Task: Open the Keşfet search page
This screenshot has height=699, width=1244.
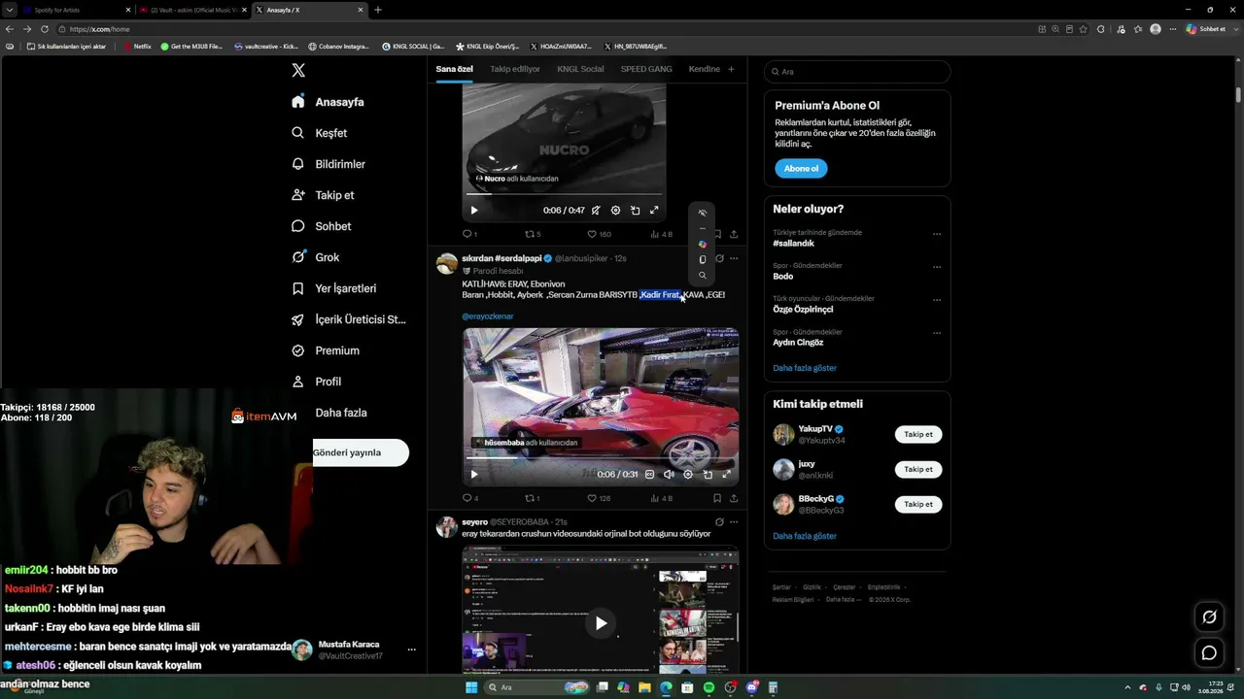Action: click(319, 133)
